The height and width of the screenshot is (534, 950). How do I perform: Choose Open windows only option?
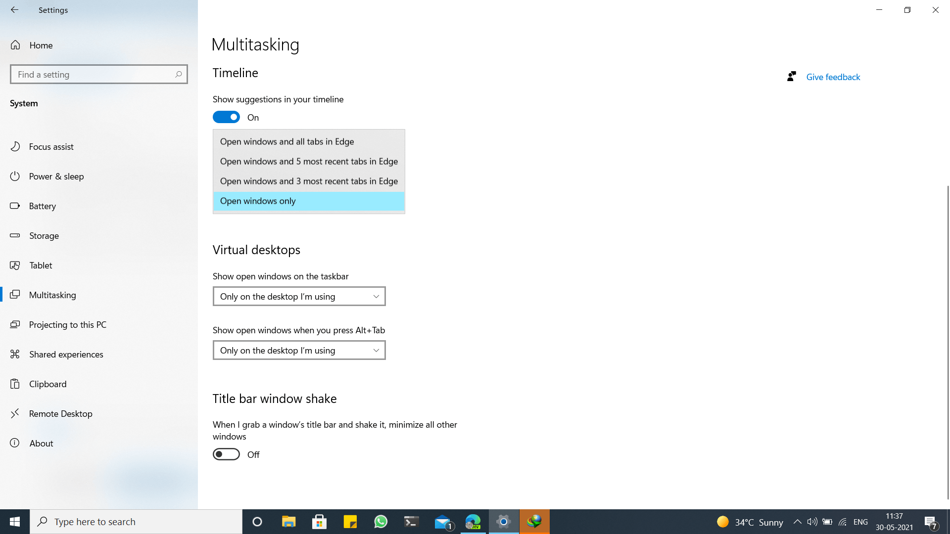pos(309,201)
